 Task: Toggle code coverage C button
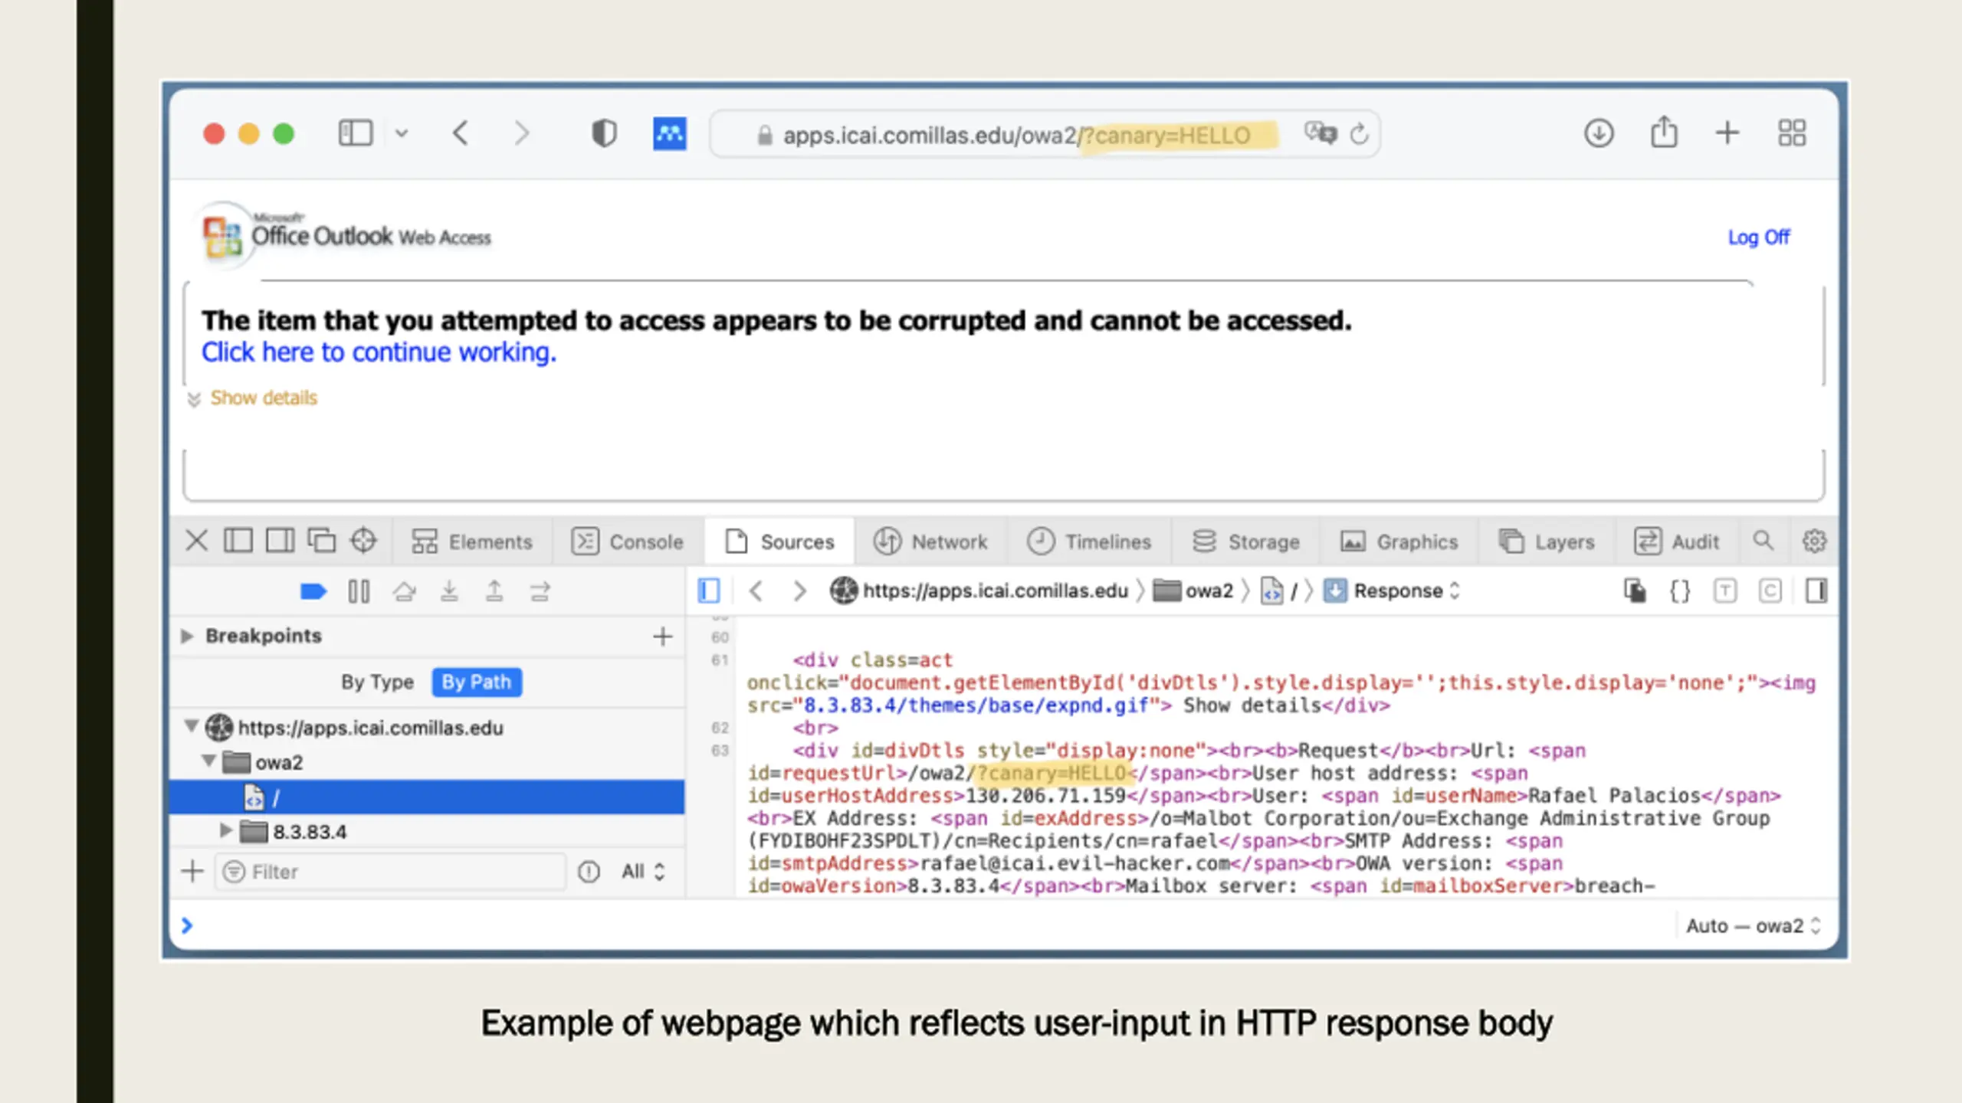pos(1770,591)
